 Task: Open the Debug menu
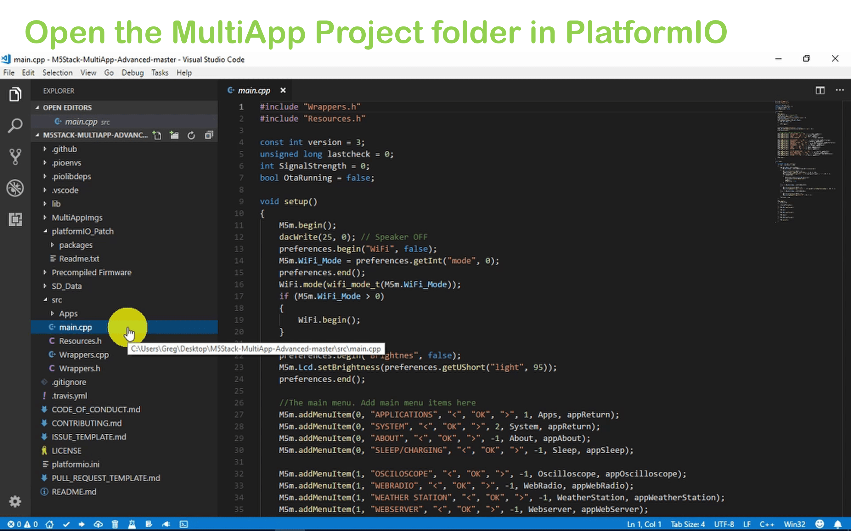[x=132, y=73]
